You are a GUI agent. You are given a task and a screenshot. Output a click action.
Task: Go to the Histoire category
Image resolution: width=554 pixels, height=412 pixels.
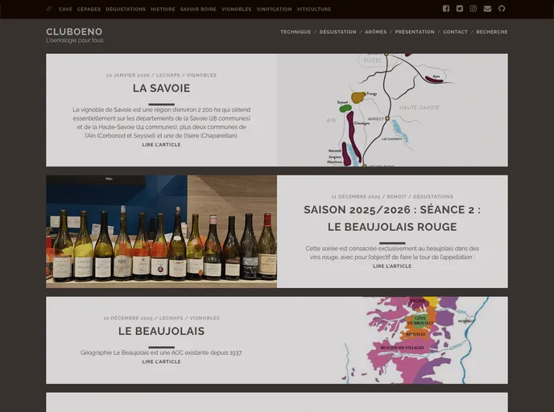[x=163, y=10]
